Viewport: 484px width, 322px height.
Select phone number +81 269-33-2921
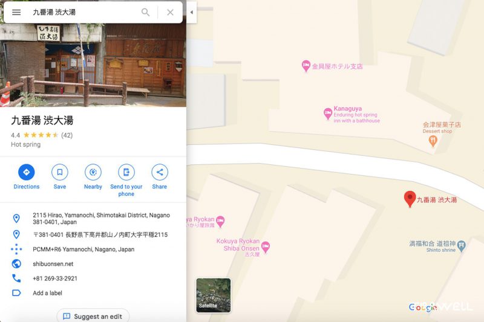pos(55,279)
